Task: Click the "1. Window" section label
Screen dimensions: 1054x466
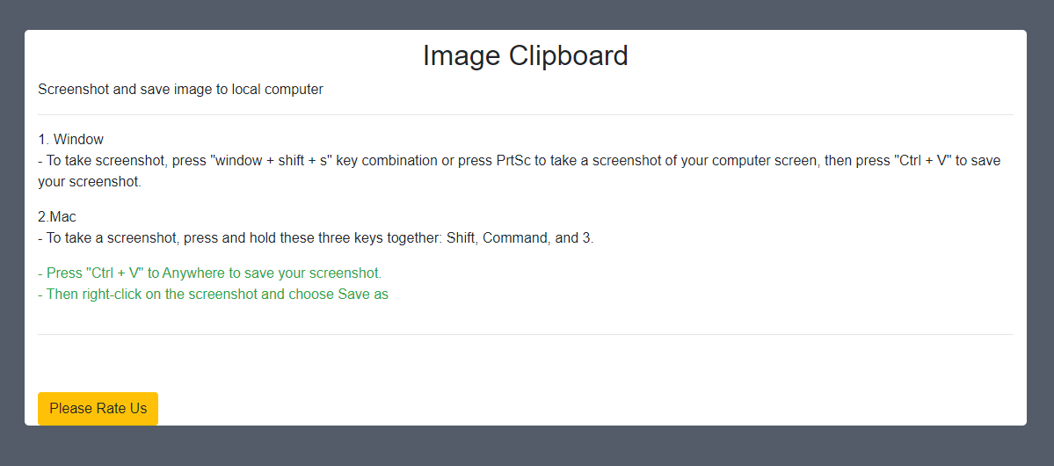Action: pyautogui.click(x=70, y=140)
